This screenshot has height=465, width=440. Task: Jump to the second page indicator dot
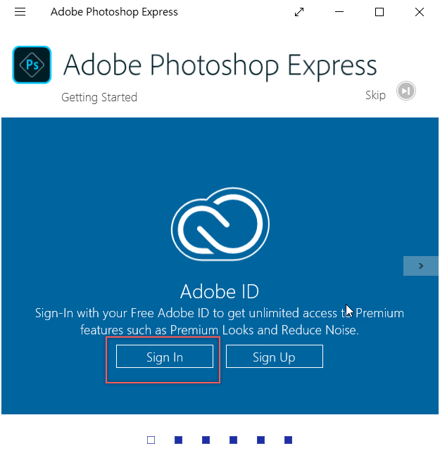pos(178,440)
